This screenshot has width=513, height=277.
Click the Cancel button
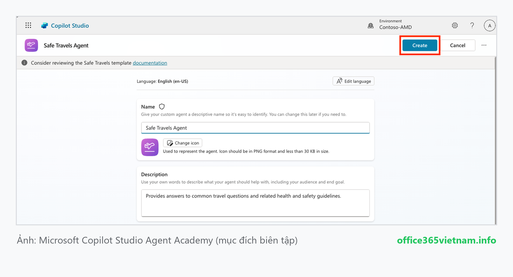point(458,45)
